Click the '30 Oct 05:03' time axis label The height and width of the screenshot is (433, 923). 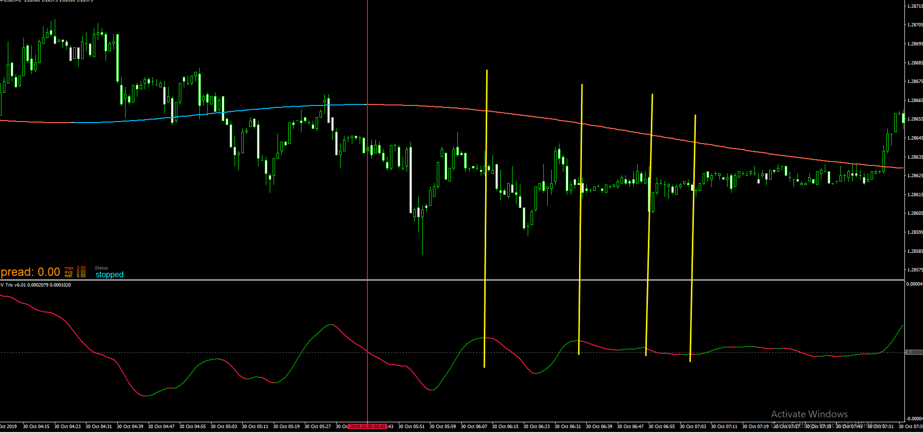tap(224, 426)
